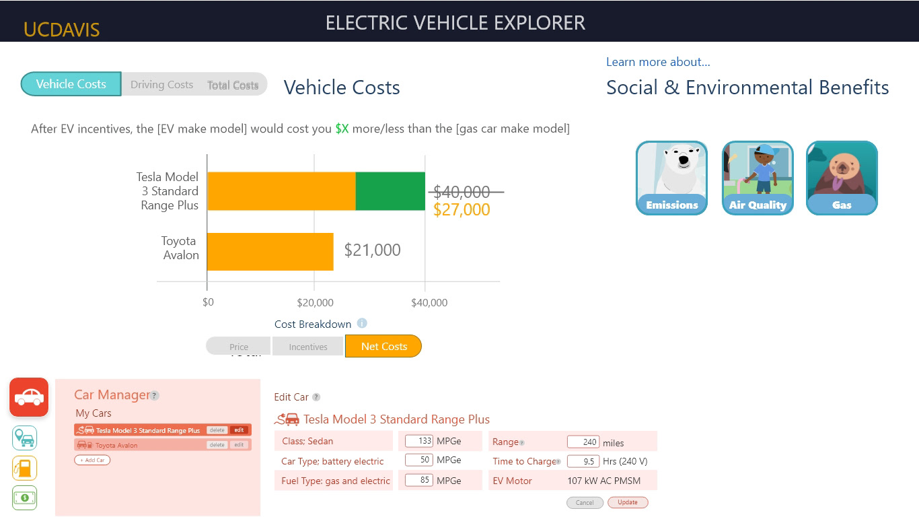Edit the Tesla Model 3 Standard Range Plus

(x=239, y=430)
